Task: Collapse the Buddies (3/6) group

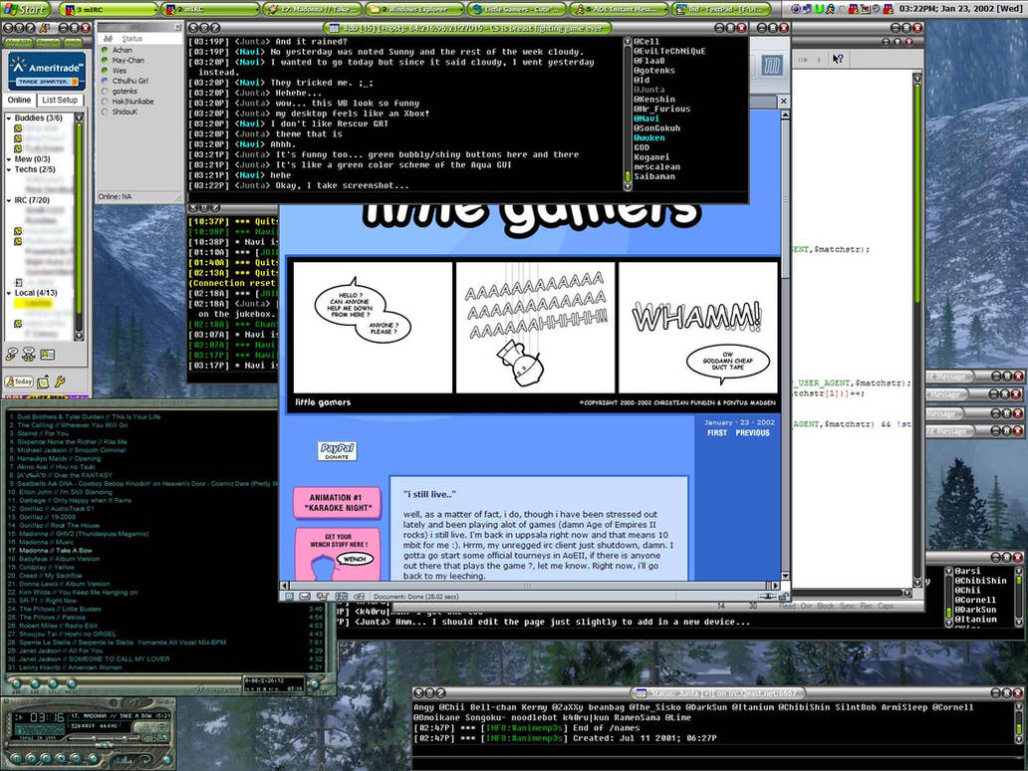Action: point(9,118)
